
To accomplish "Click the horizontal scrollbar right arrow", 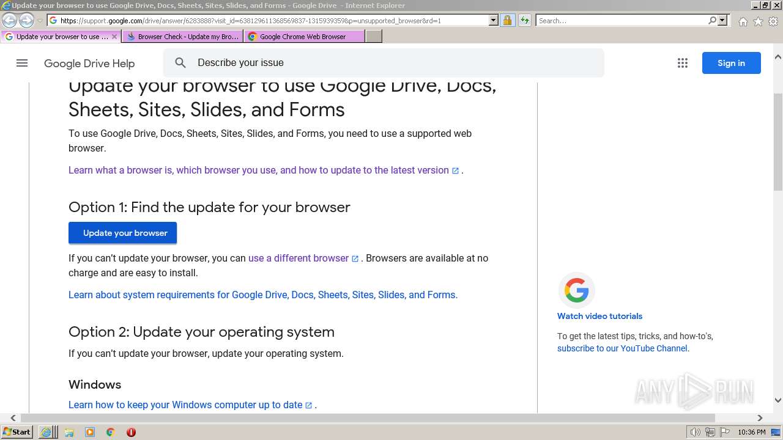I will click(760, 418).
